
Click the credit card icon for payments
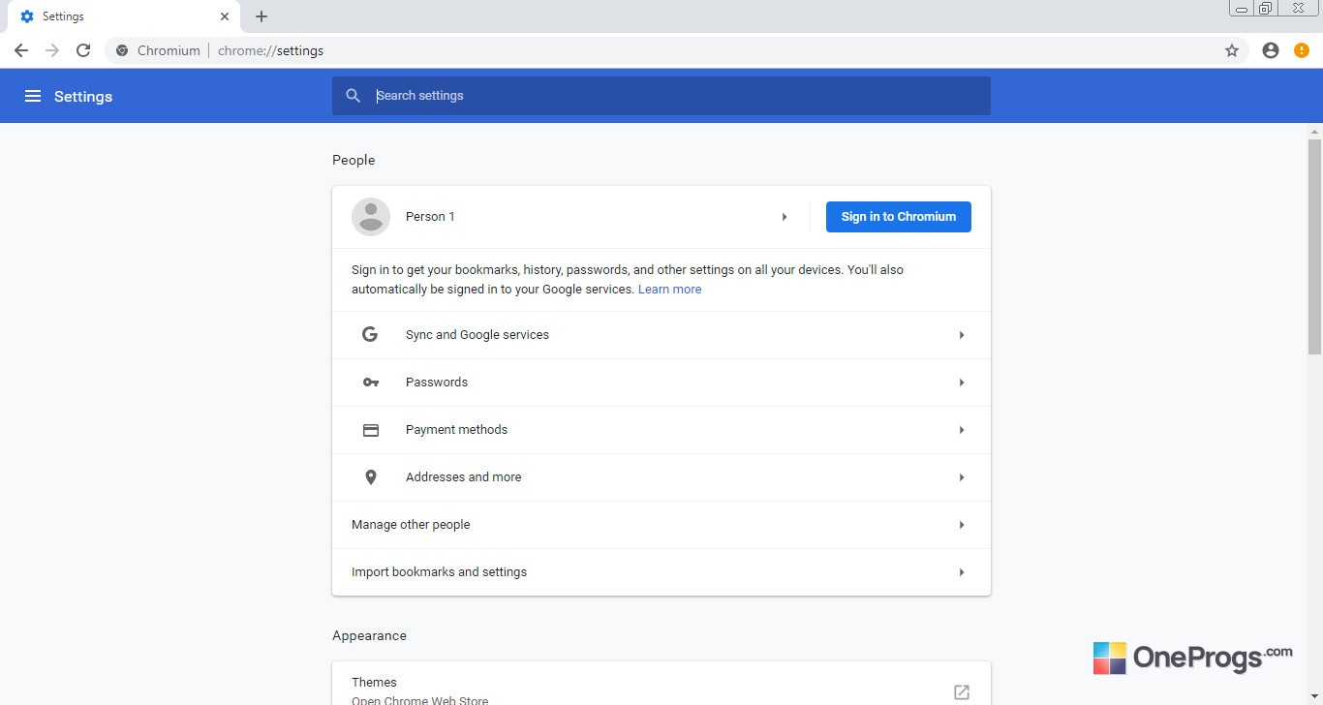click(371, 430)
